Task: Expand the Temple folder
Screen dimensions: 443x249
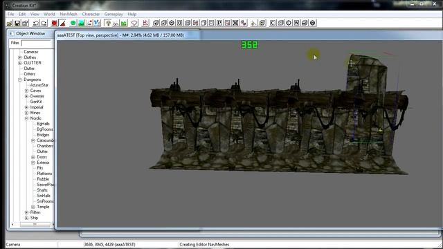Action: click(33, 207)
